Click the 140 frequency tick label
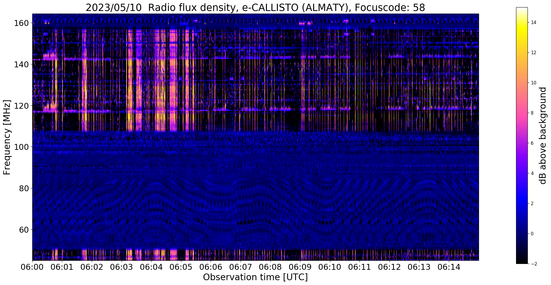The image size is (551, 285). pos(22,64)
